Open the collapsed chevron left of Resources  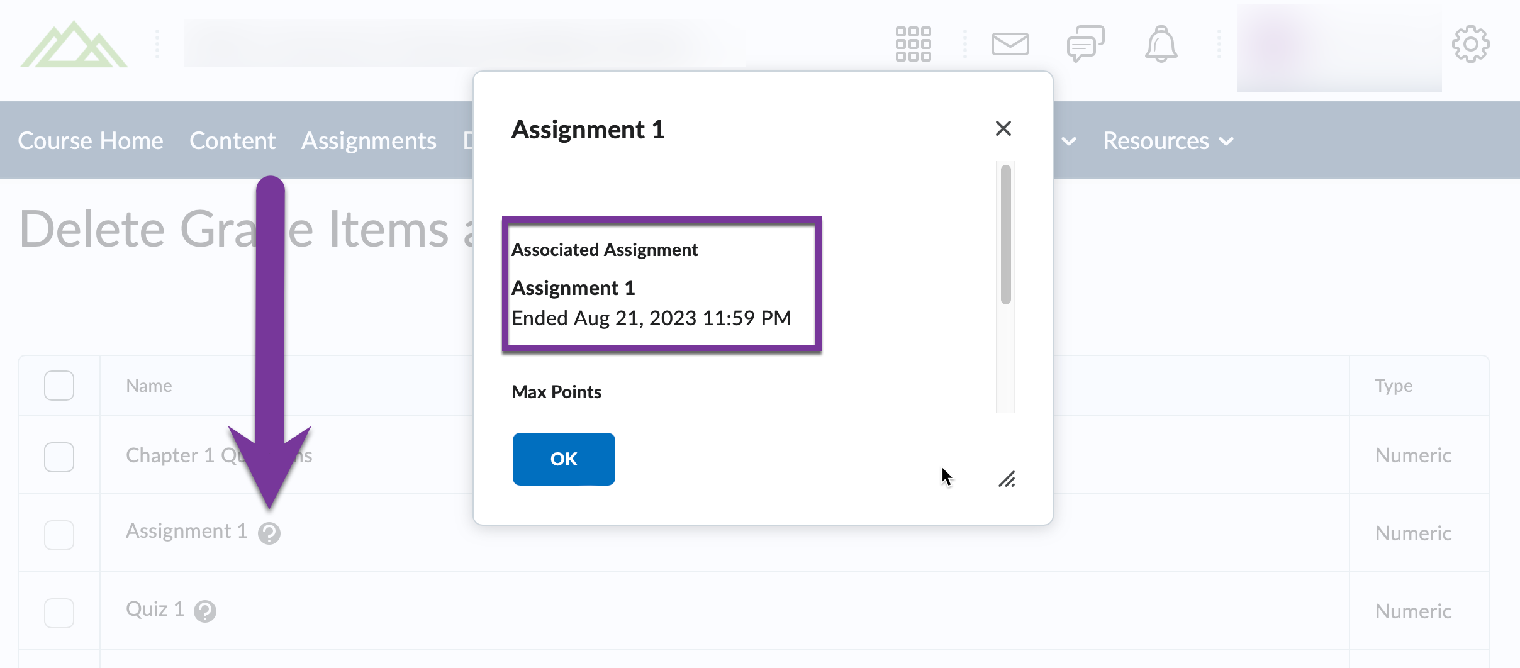(x=1069, y=142)
